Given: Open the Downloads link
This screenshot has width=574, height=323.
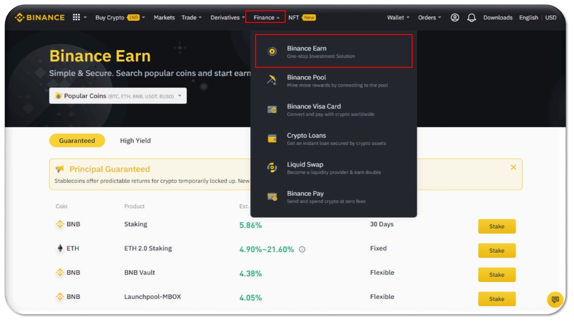Looking at the screenshot, I should pyautogui.click(x=498, y=17).
